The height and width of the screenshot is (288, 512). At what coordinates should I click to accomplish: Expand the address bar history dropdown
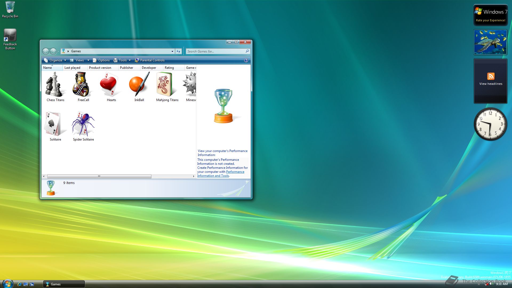tap(172, 51)
